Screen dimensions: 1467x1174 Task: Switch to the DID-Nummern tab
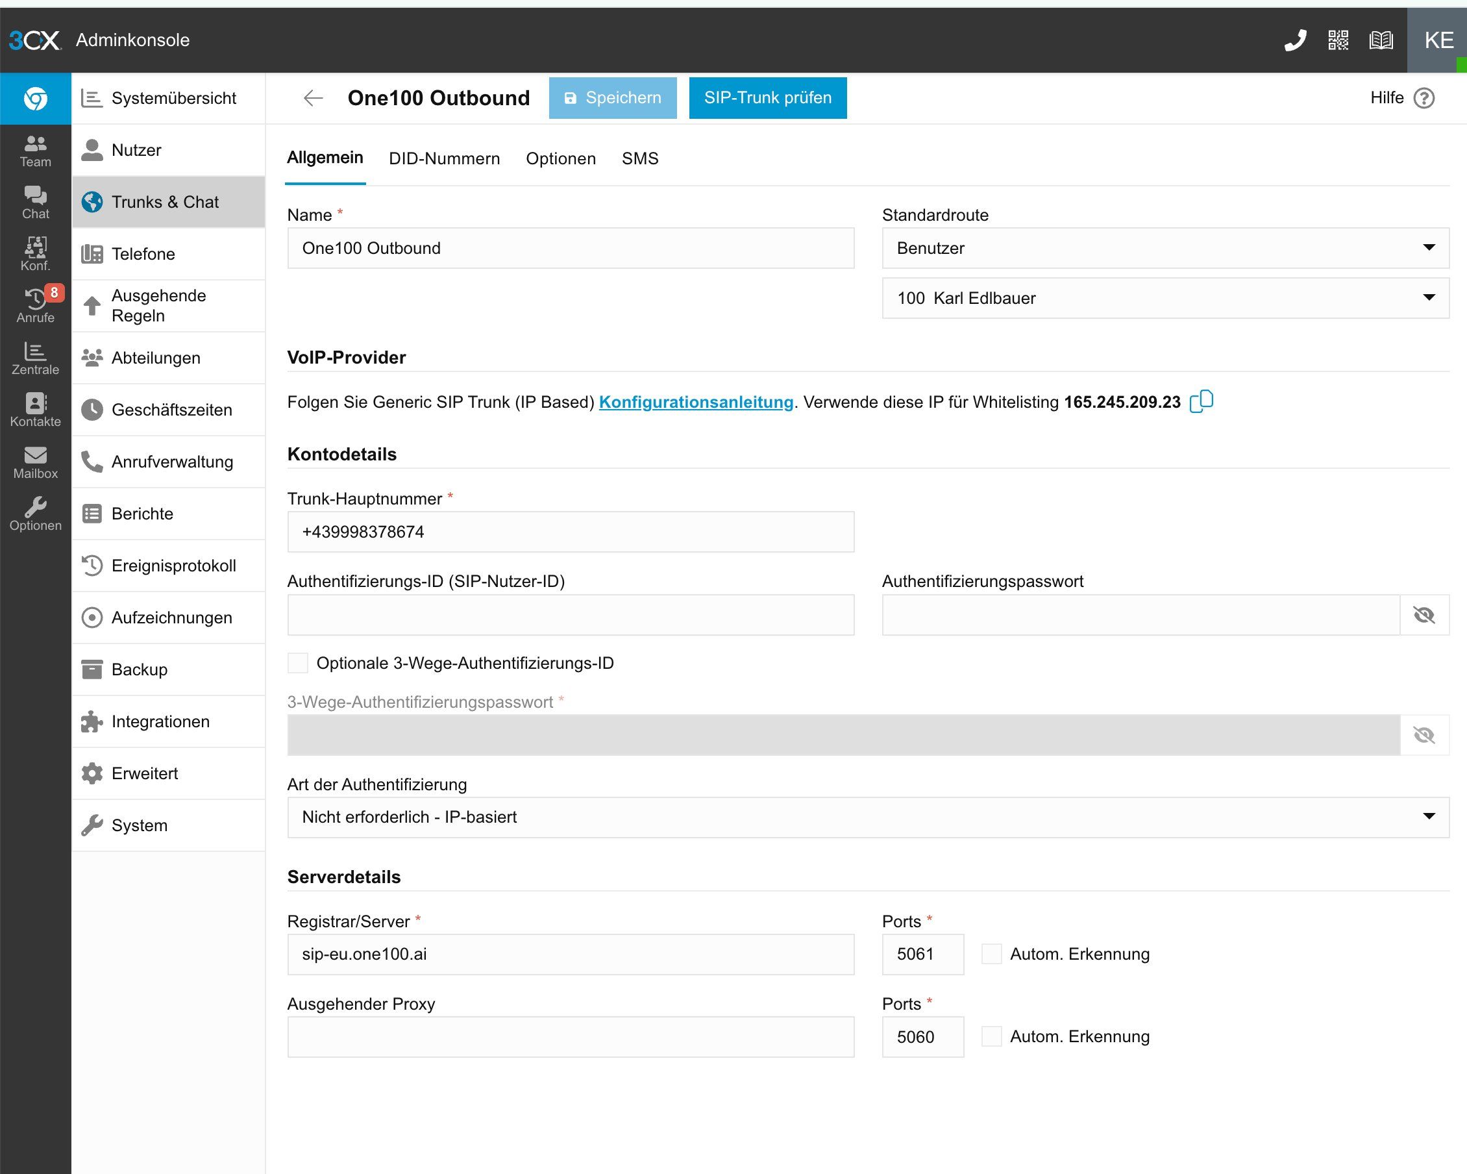click(444, 158)
